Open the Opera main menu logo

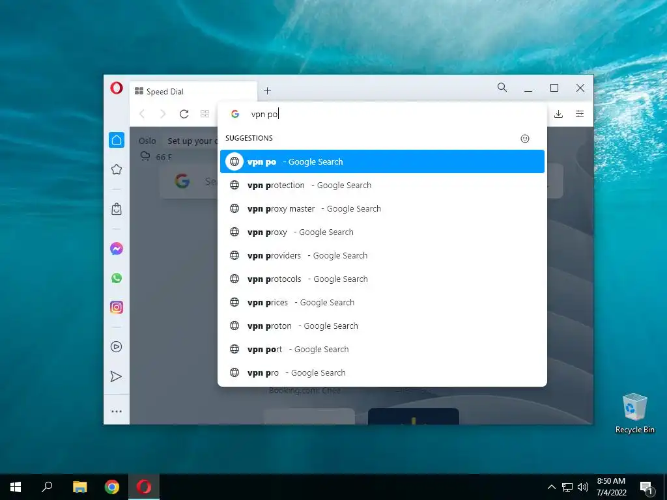point(117,88)
